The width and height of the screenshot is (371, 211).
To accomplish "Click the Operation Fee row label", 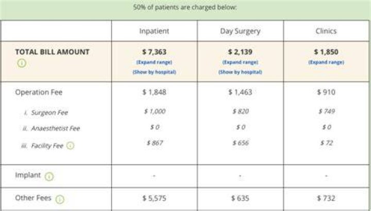I will pyautogui.click(x=39, y=92).
